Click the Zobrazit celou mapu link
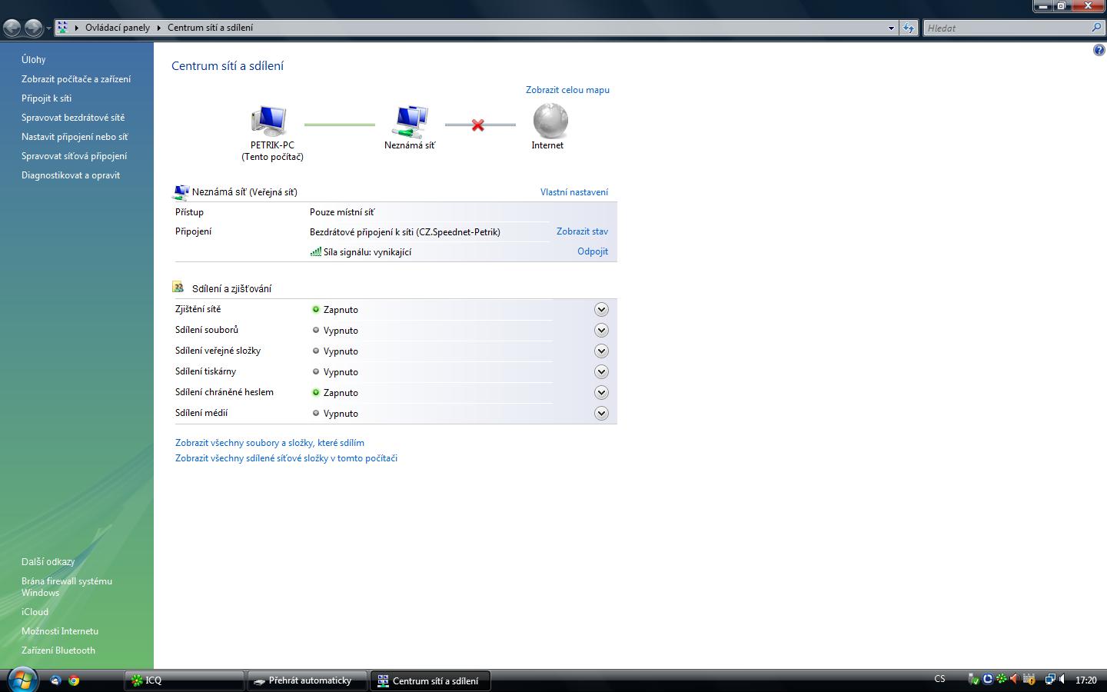This screenshot has height=692, width=1107. click(x=567, y=90)
